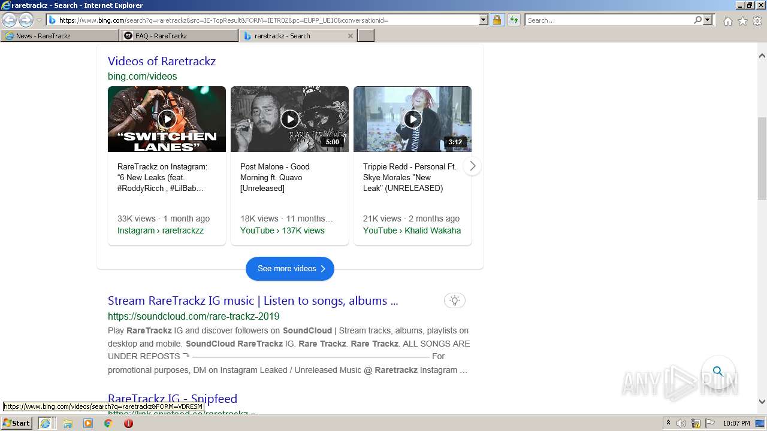
Task: Click the Start button
Action: click(x=17, y=423)
